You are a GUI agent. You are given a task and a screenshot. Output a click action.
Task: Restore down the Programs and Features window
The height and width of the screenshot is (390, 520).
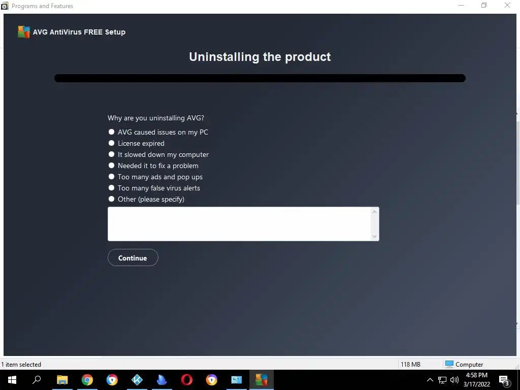(484, 6)
